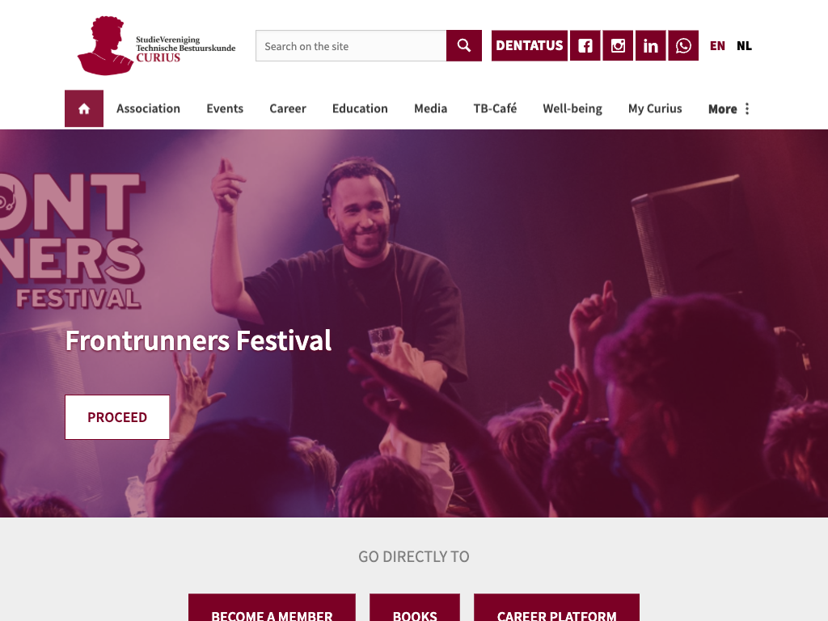The height and width of the screenshot is (621, 828).
Task: Switch language to EN
Action: (x=717, y=46)
